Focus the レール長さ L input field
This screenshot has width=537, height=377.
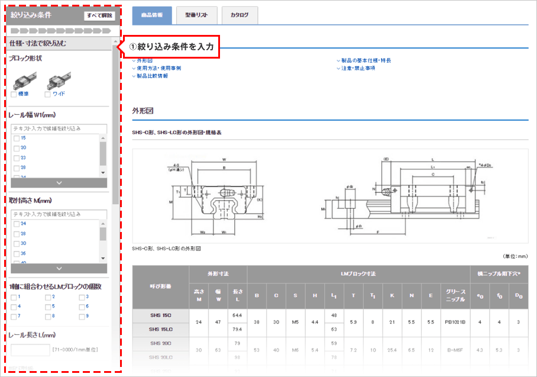[30, 350]
